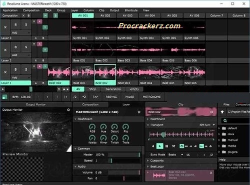Image resolution: width=250 pixels, height=185 pixels.
Task: Clear the composition using the X button
Action: [23, 15]
